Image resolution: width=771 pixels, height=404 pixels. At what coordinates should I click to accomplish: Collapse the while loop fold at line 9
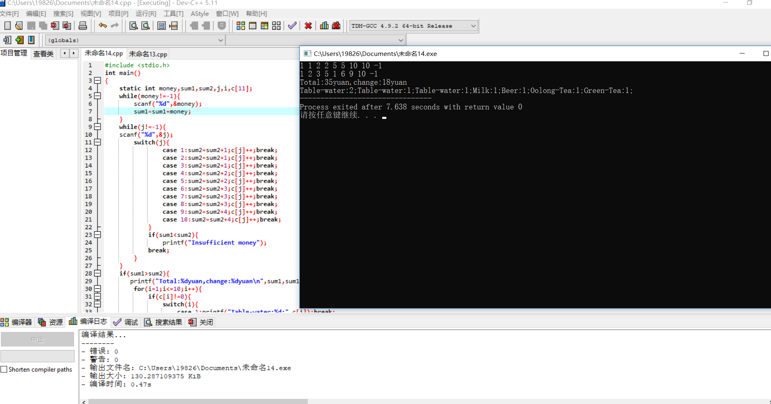98,127
